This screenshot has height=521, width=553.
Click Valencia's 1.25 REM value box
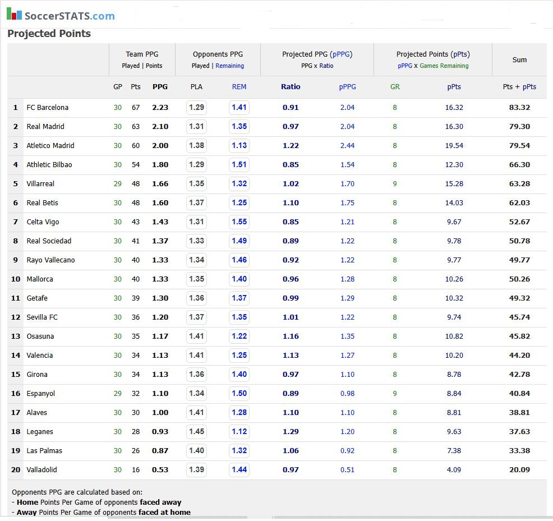pyautogui.click(x=239, y=355)
